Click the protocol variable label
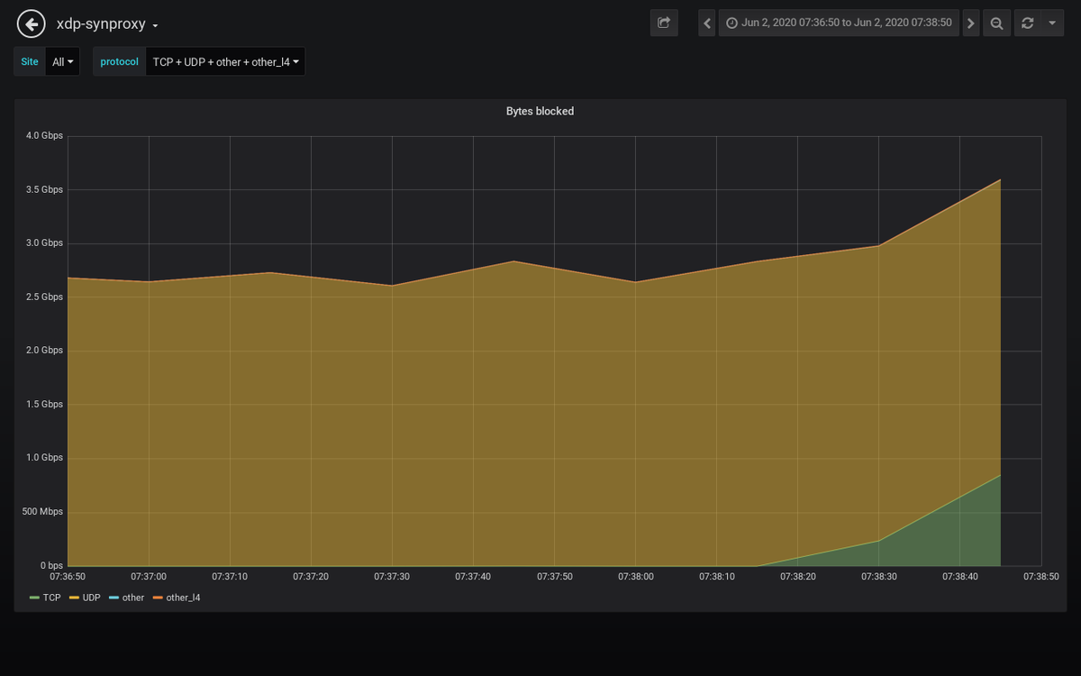1081x676 pixels. coord(118,61)
